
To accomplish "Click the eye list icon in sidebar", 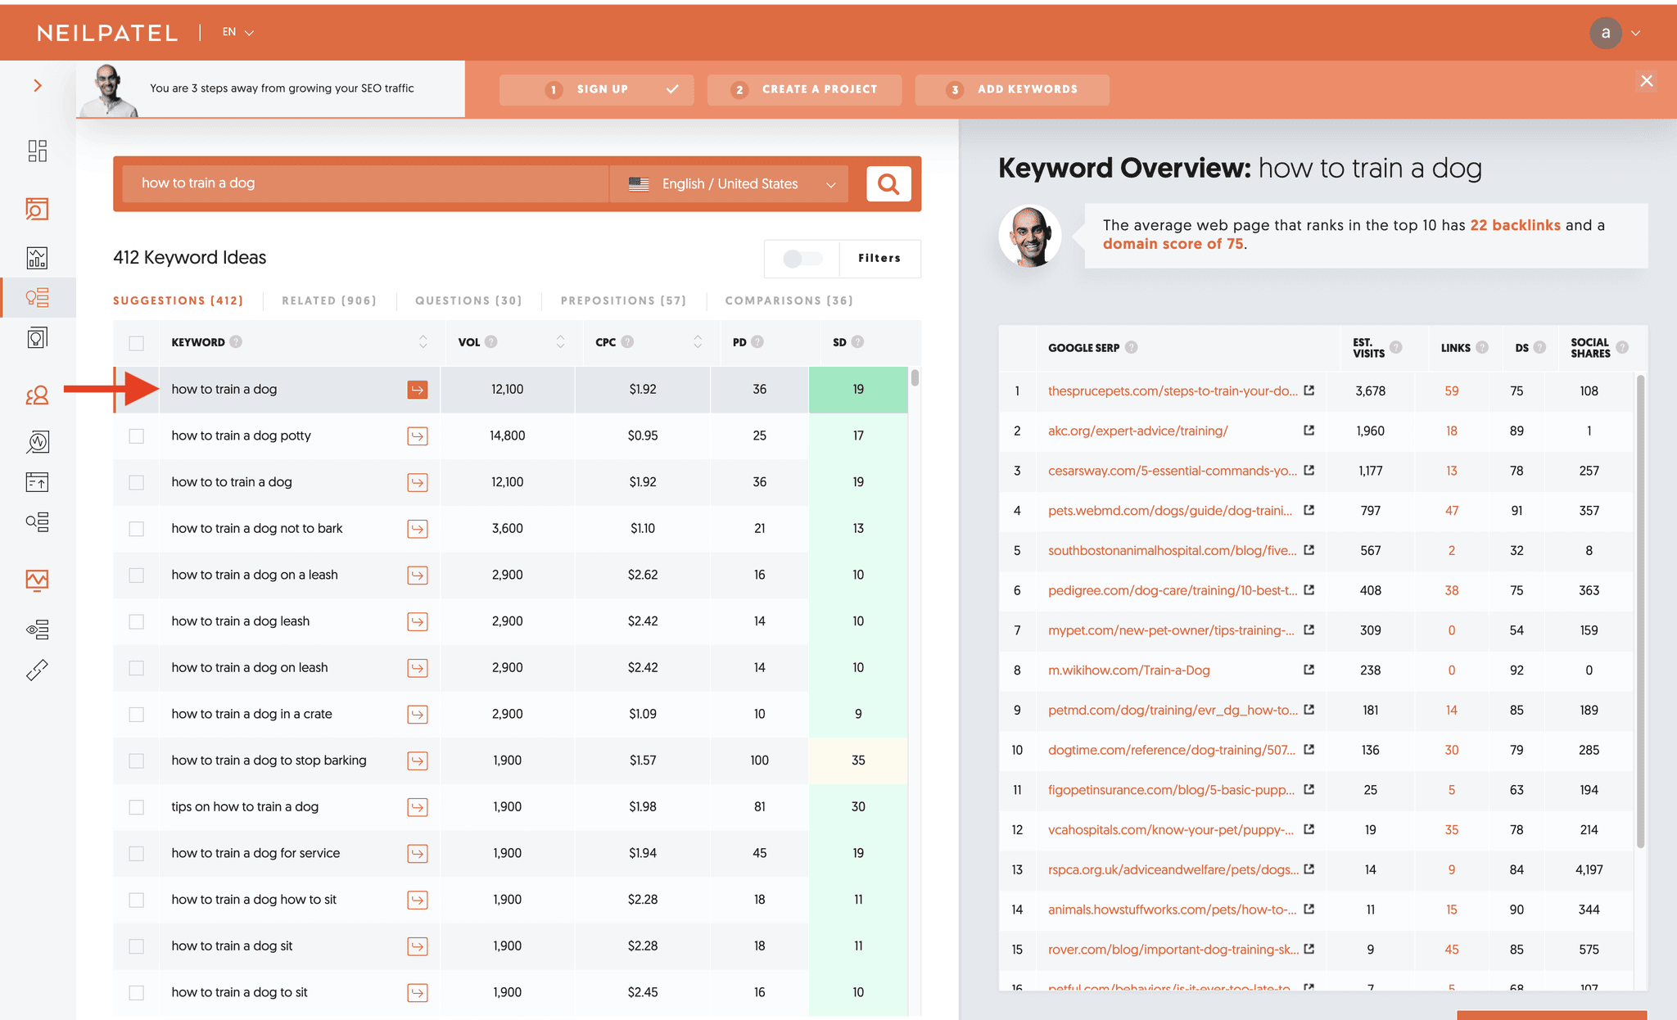I will (38, 629).
